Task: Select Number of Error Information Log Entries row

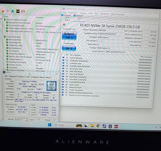Action: pos(105,96)
